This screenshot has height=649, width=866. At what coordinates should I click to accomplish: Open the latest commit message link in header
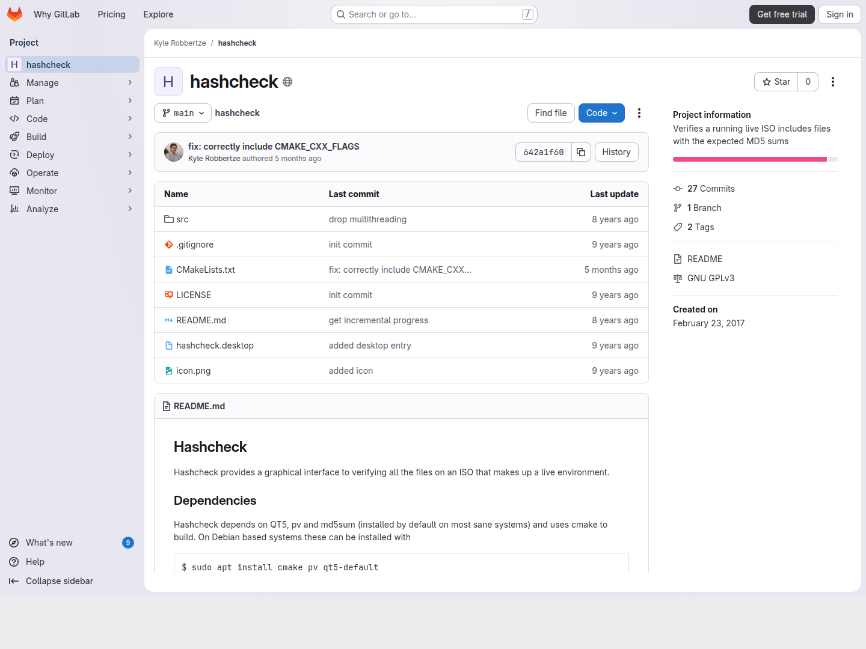[274, 147]
